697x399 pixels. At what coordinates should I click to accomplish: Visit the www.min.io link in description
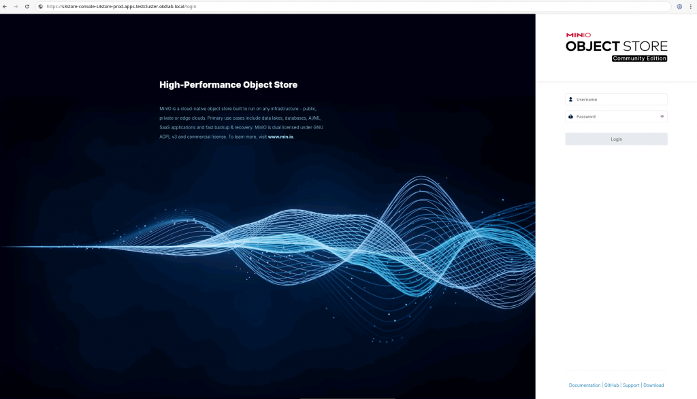tap(280, 137)
